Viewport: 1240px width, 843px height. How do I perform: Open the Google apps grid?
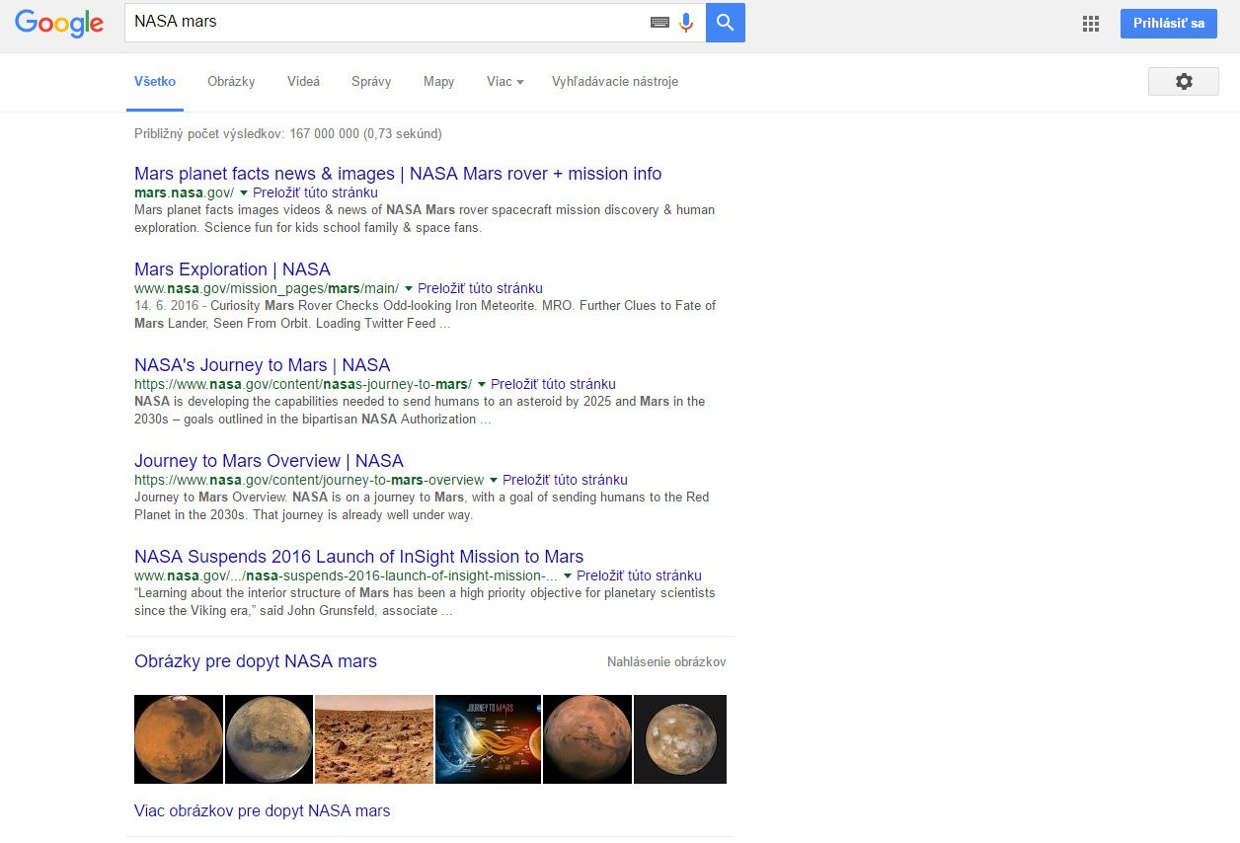(1091, 24)
